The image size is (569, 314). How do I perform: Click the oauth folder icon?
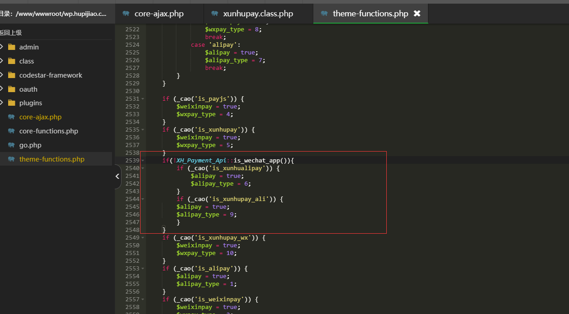pos(11,89)
